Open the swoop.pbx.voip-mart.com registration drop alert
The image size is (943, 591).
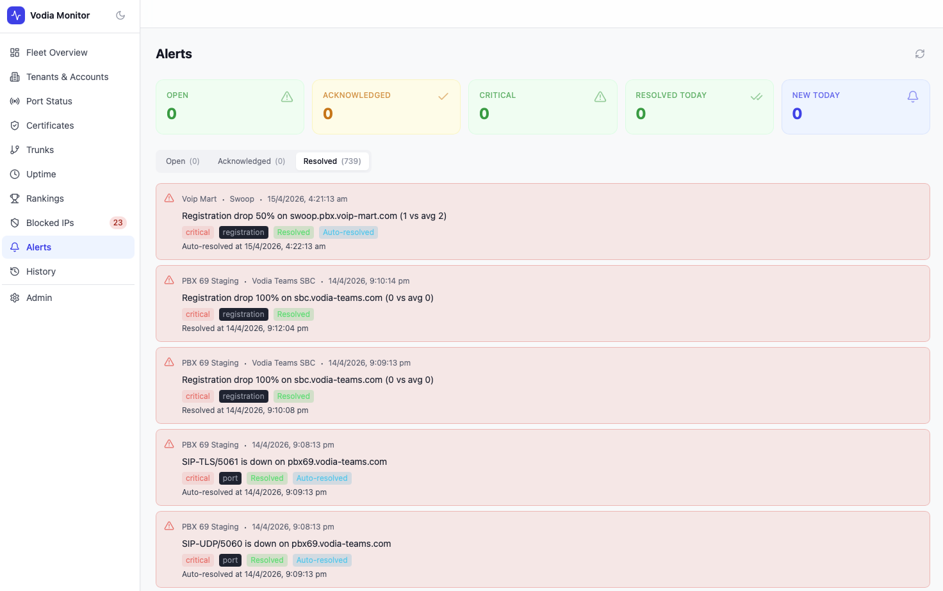point(314,216)
